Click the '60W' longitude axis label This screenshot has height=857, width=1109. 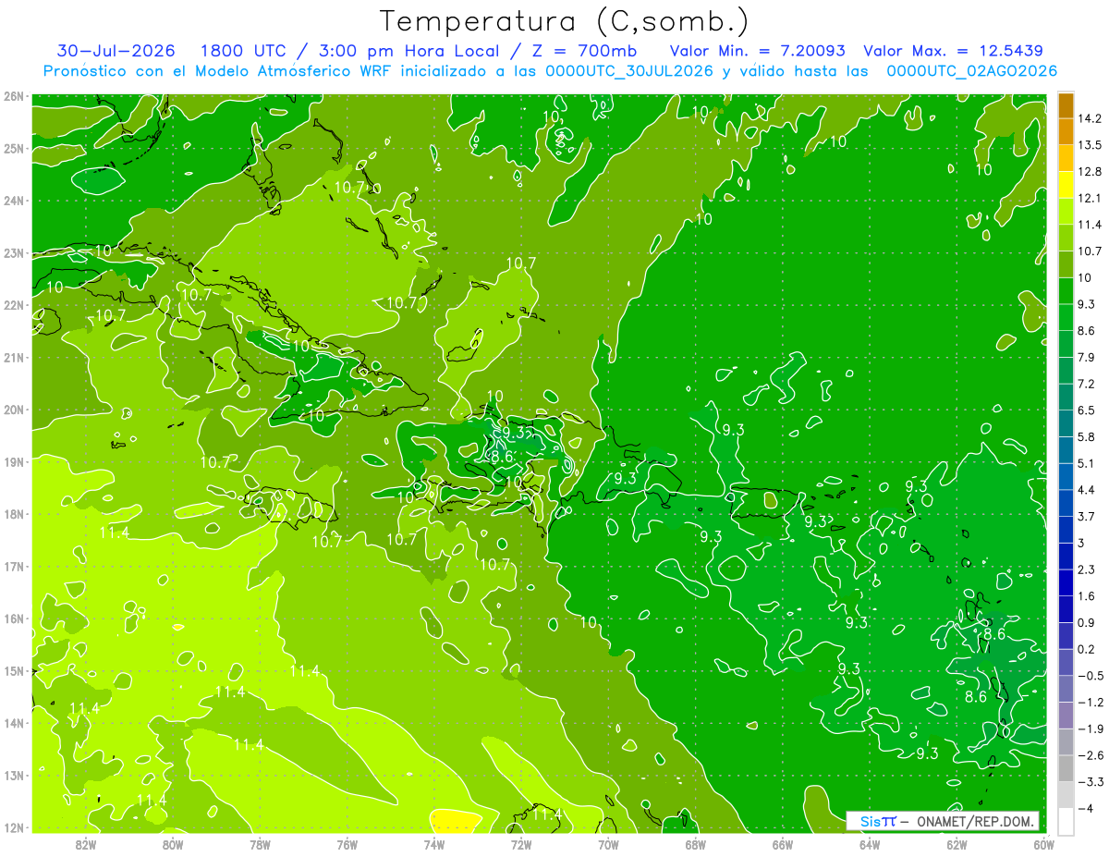coord(1042,845)
